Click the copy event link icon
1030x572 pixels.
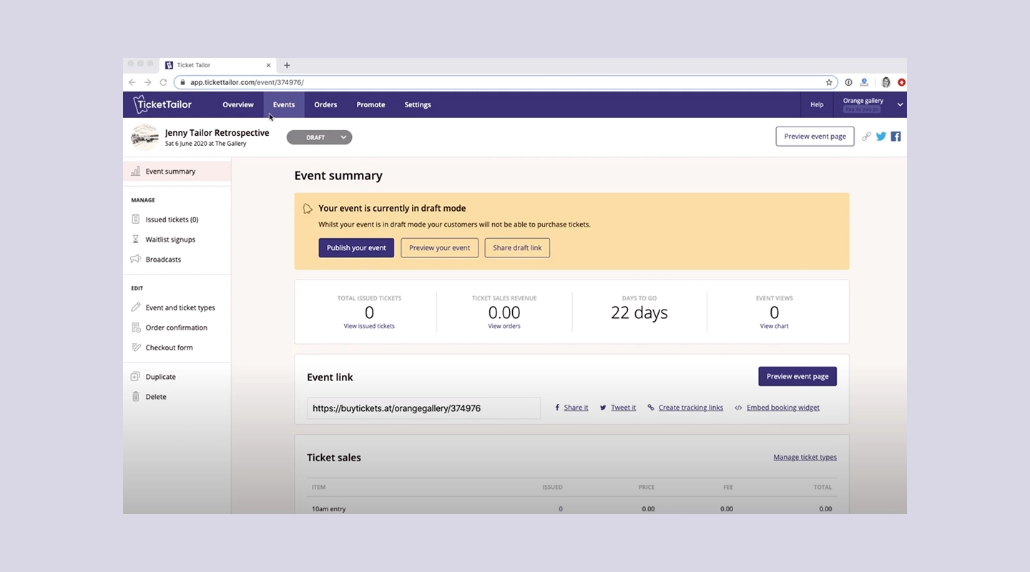(866, 136)
